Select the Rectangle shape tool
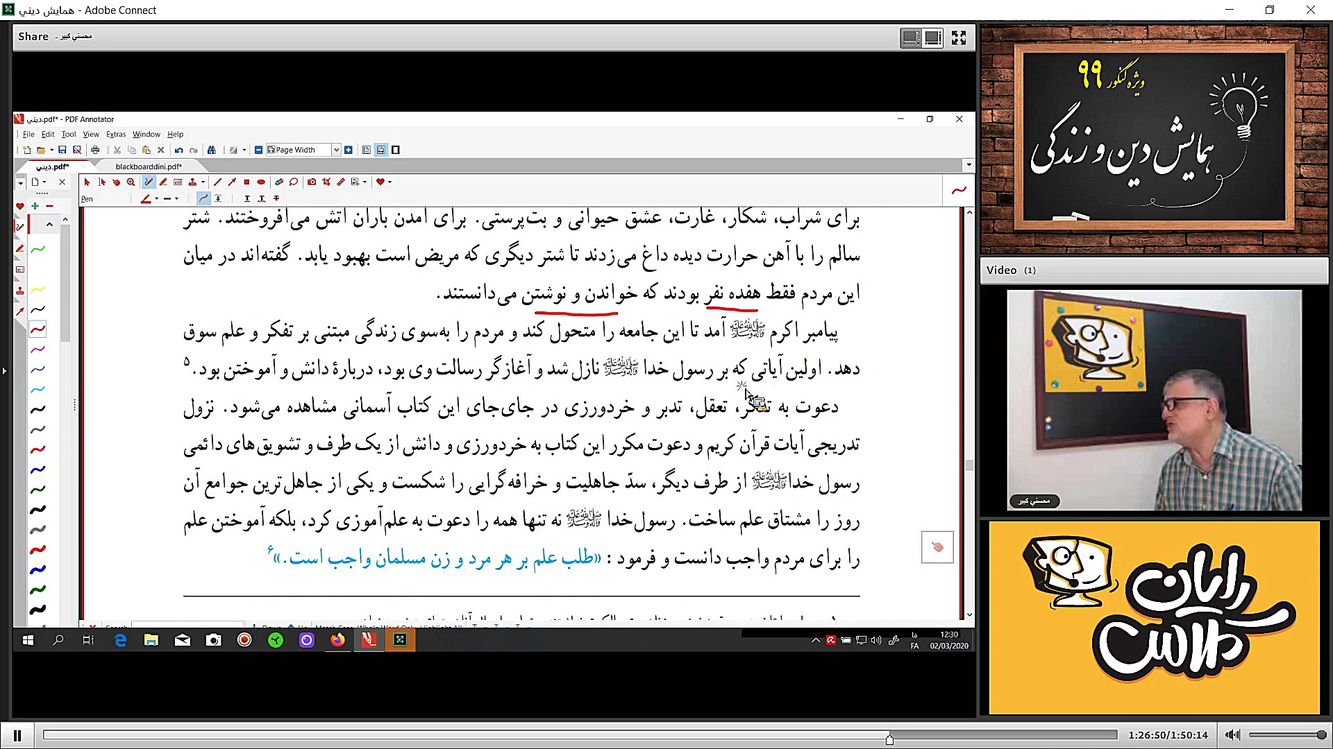The image size is (1333, 749). coord(246,182)
